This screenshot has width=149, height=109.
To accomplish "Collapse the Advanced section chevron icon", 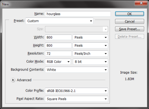I will [x=13, y=80].
